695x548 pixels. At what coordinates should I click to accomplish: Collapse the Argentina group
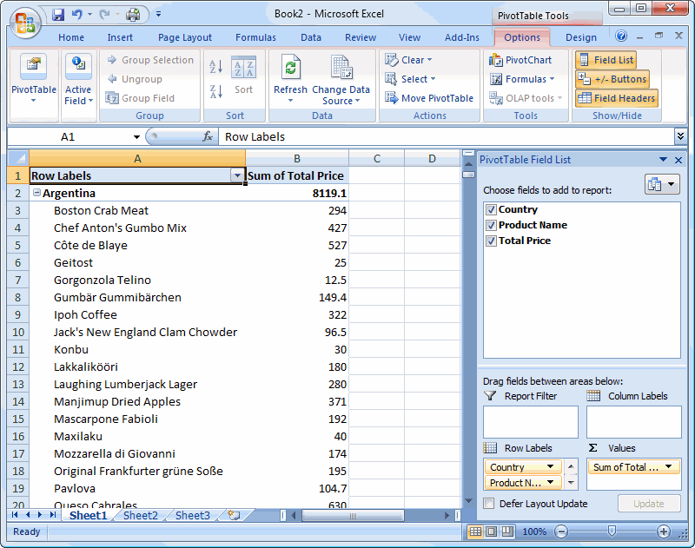click(x=37, y=193)
